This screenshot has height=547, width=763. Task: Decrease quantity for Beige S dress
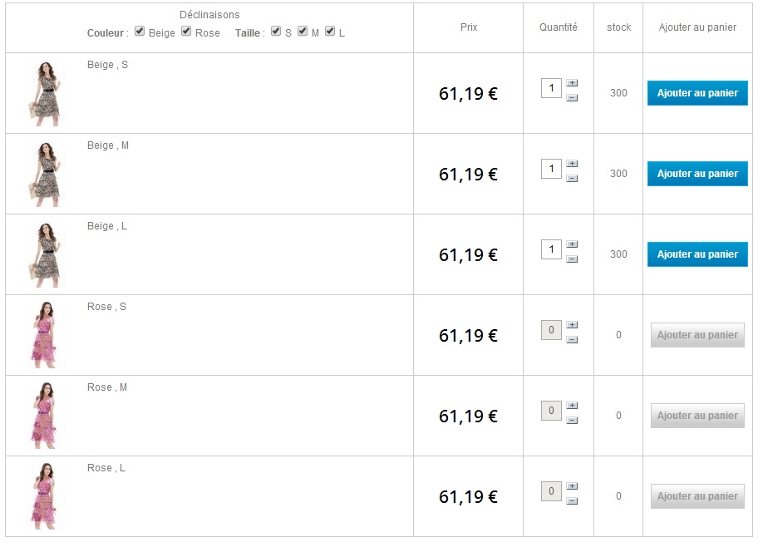572,98
